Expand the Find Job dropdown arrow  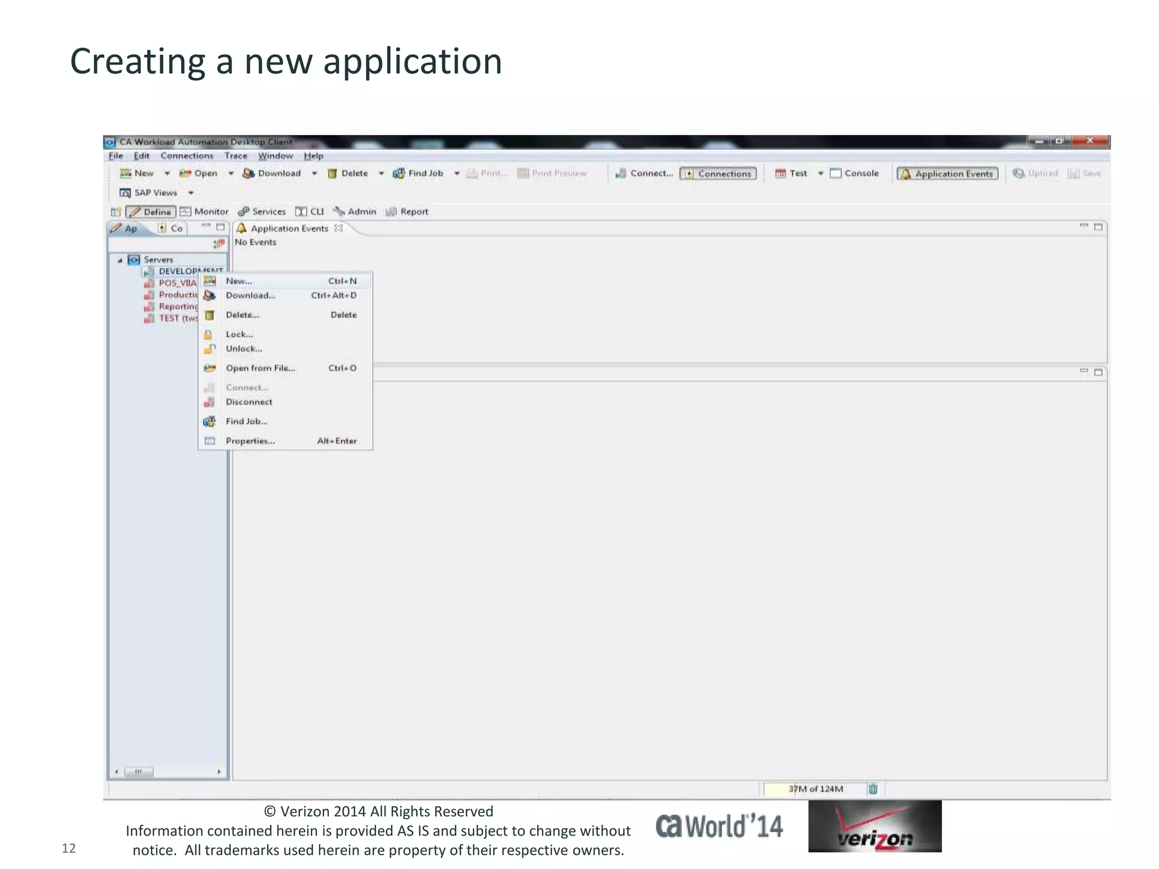(x=457, y=174)
